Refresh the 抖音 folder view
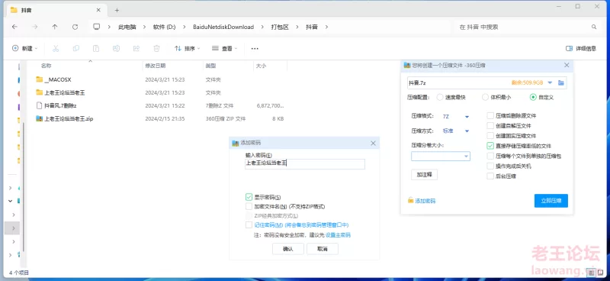The image size is (610, 281). click(75, 27)
